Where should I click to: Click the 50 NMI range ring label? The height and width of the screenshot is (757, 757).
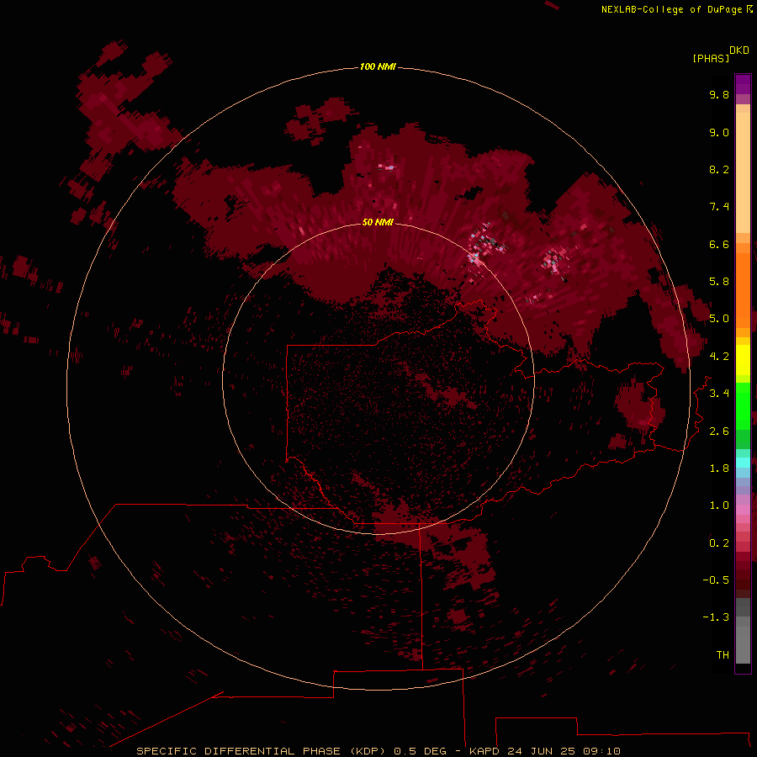[x=378, y=222]
